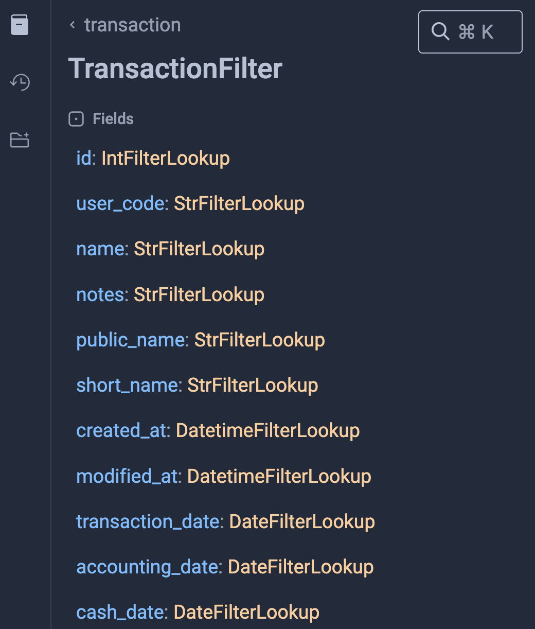Open query history via the clock icon
The height and width of the screenshot is (629, 535).
click(x=20, y=82)
